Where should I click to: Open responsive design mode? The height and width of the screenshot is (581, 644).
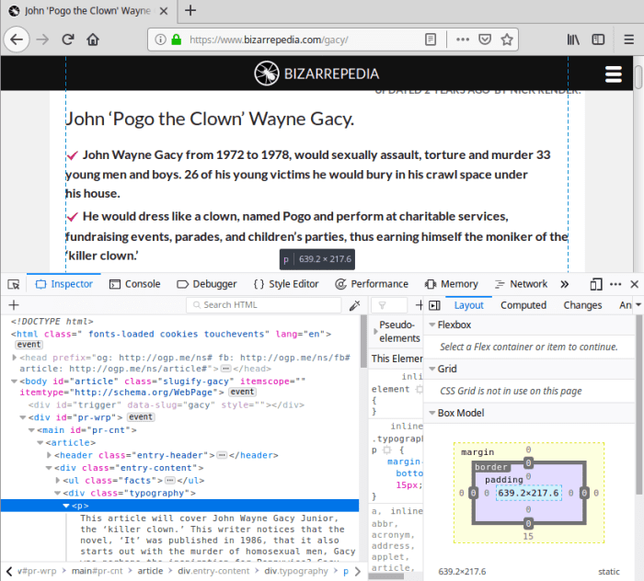click(596, 284)
